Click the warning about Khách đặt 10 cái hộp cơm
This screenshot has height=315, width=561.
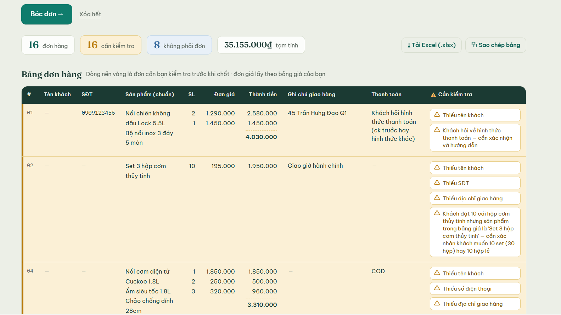point(475,232)
